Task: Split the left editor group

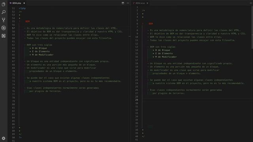Action: point(123,3)
